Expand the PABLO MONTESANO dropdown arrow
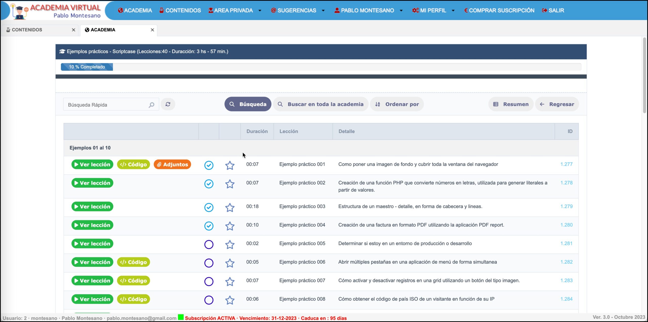648x322 pixels. [x=401, y=10]
